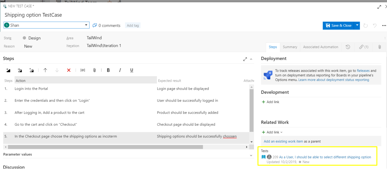
Task: Switch to the Summary tab
Action: pos(290,47)
